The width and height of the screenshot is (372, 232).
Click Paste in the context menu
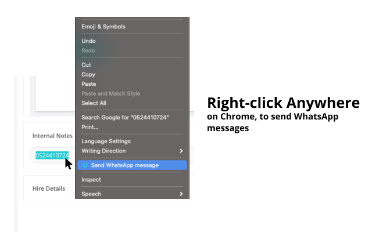88,84
